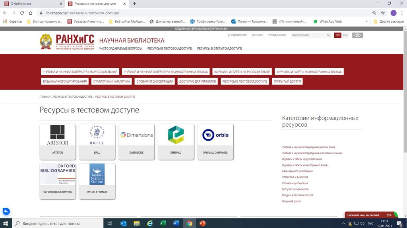
Task: Select the 'Статистика и аналитика' button
Action: (112, 81)
